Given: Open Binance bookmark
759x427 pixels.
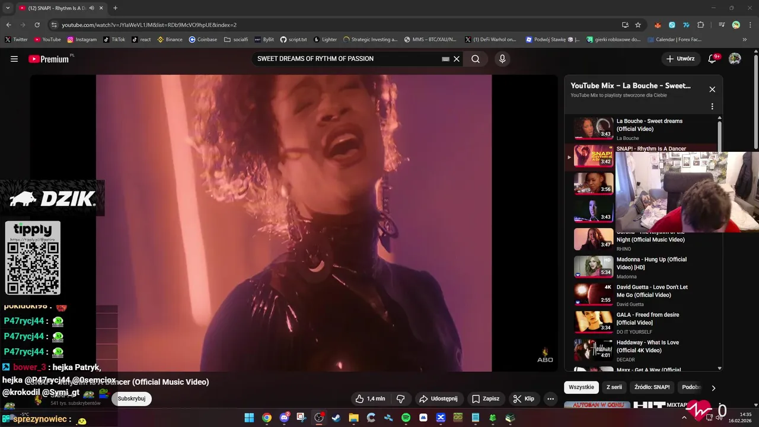Looking at the screenshot, I should 170,40.
